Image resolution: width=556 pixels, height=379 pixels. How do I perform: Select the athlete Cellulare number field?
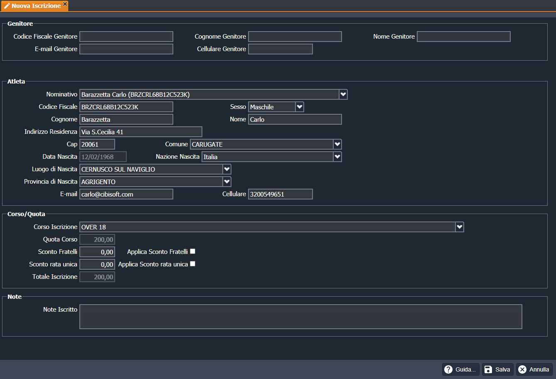[280, 194]
